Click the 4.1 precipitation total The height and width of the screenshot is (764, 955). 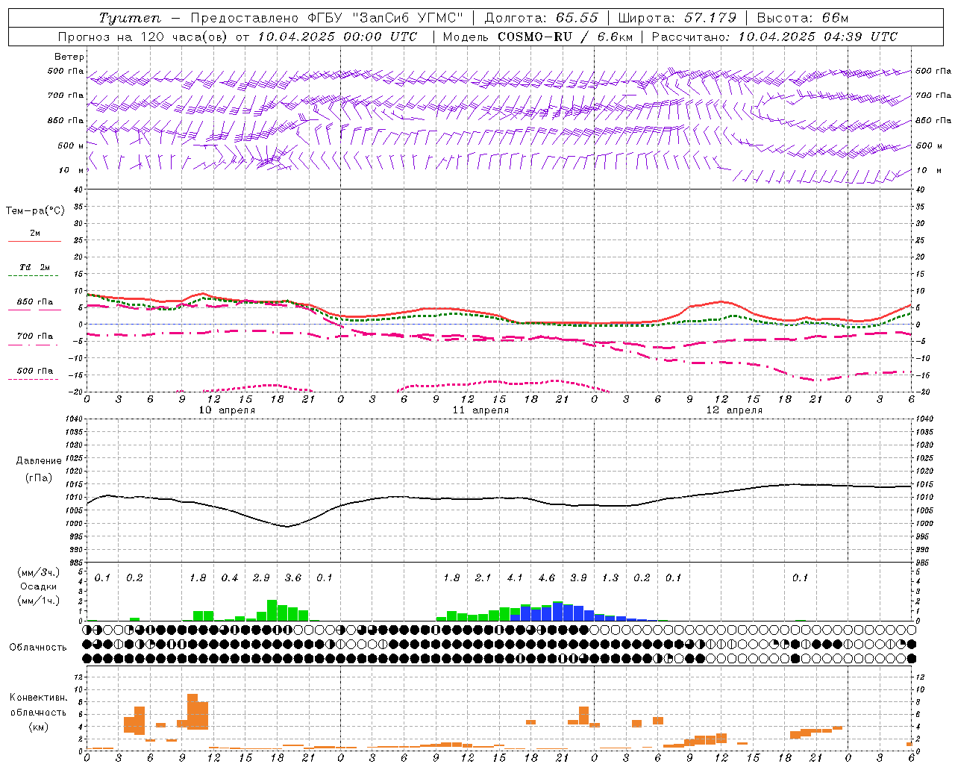(515, 578)
